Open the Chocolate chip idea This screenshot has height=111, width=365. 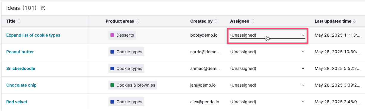click(21, 85)
